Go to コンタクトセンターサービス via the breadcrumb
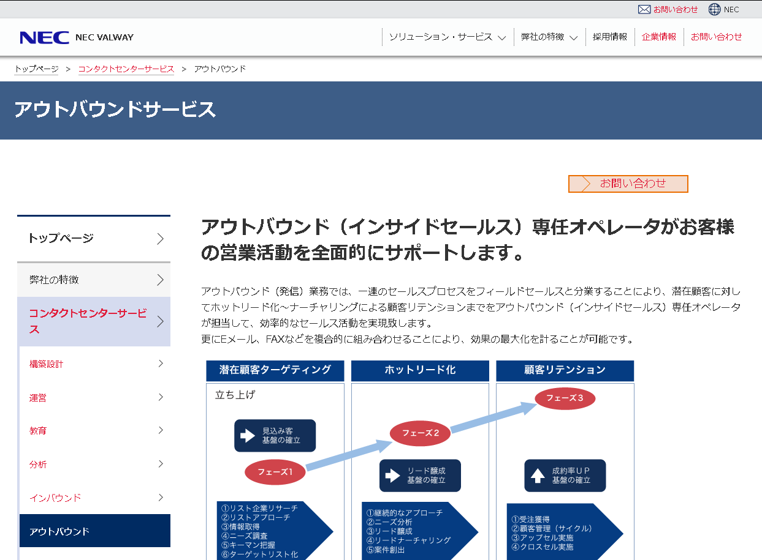 pyautogui.click(x=126, y=69)
